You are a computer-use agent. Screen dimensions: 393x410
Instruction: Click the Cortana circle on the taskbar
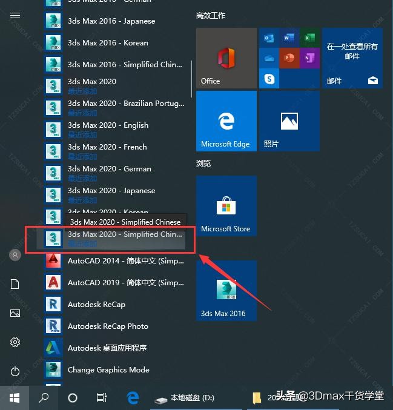[73, 398]
